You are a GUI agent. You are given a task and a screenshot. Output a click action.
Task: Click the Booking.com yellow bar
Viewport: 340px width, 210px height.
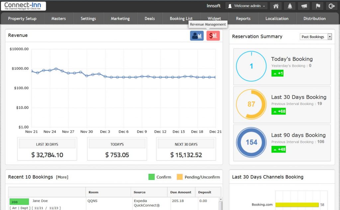(x=297, y=205)
